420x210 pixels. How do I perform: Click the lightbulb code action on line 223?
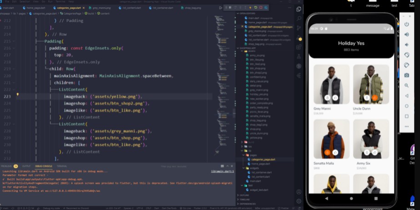click(x=18, y=95)
